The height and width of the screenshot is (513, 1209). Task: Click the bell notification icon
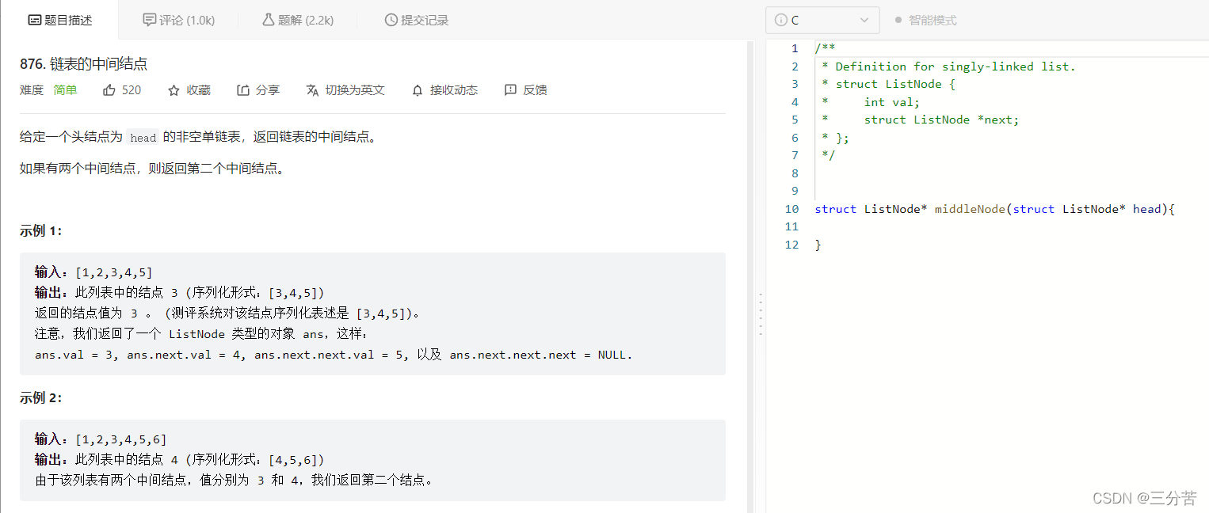418,90
